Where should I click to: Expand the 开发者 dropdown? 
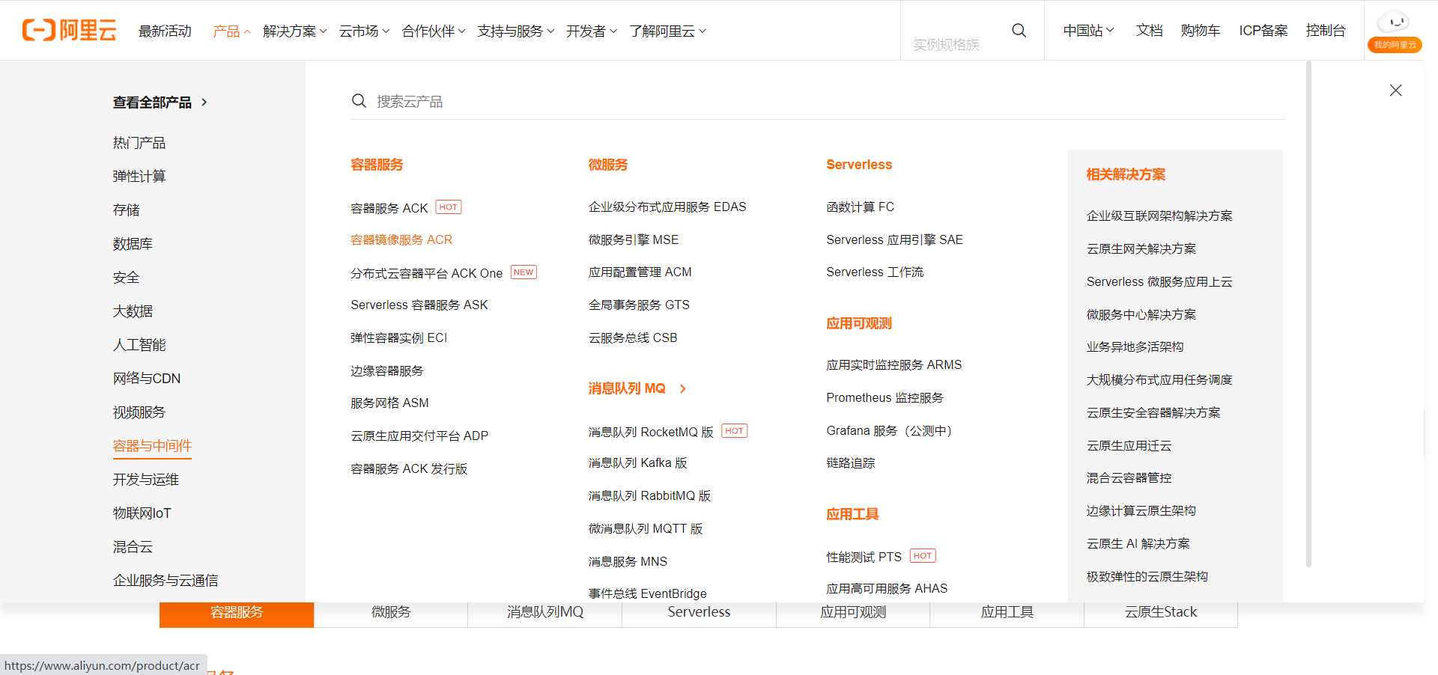[x=592, y=31]
